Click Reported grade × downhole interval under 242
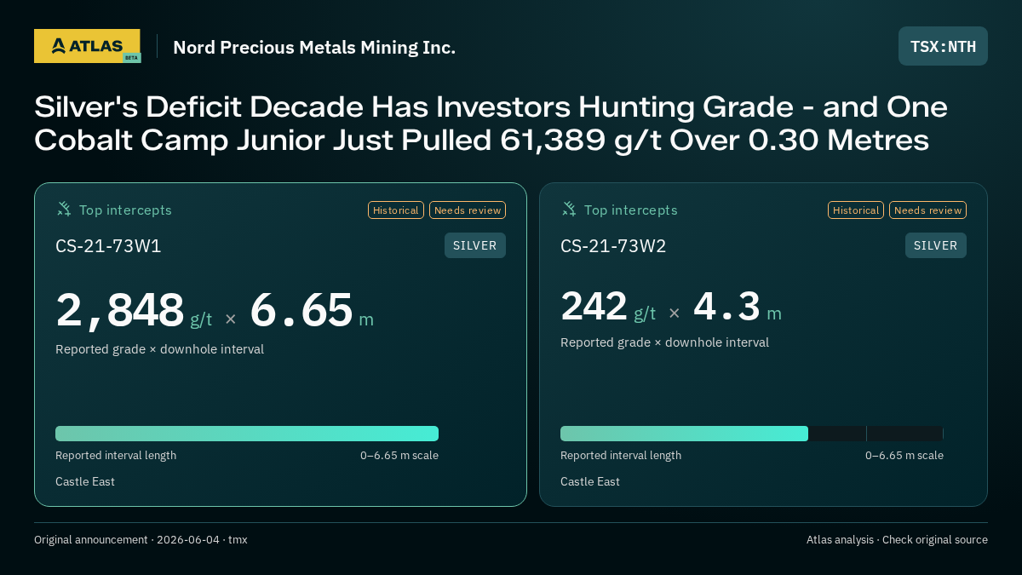The width and height of the screenshot is (1022, 575). tap(664, 342)
